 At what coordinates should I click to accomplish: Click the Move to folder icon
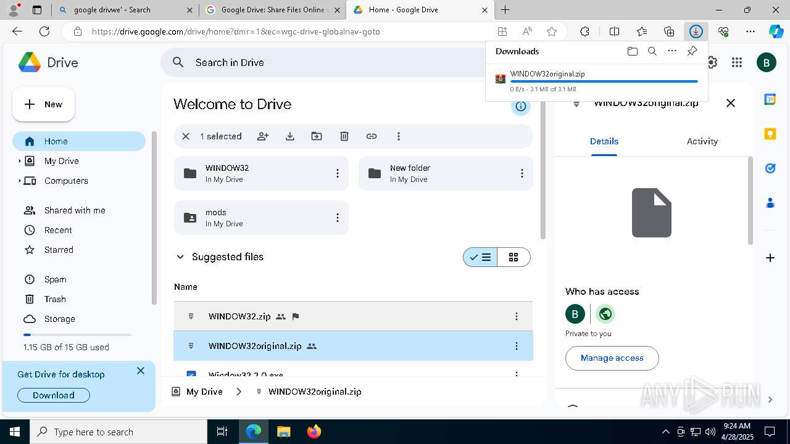(x=317, y=136)
